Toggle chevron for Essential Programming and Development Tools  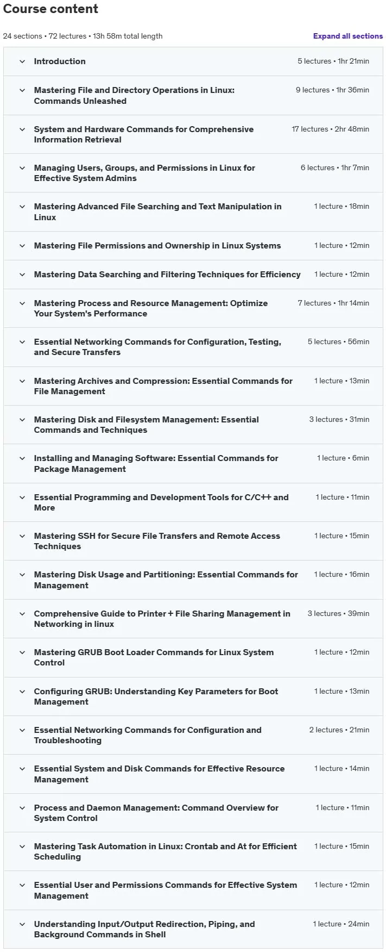(22, 497)
